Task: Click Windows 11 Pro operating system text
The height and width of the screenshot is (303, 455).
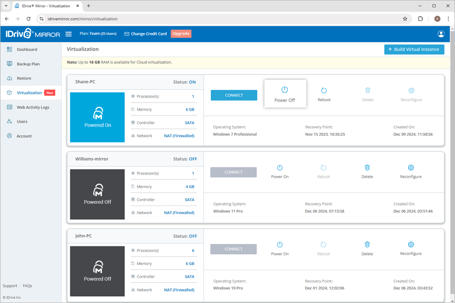Action: pos(228,211)
